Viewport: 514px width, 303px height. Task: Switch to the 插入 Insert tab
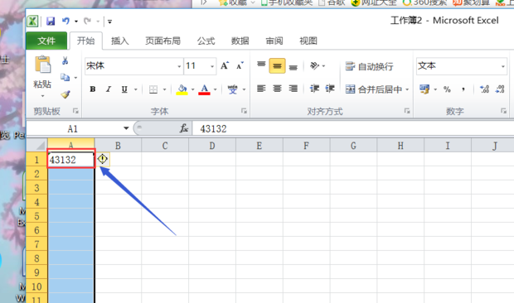tap(120, 41)
